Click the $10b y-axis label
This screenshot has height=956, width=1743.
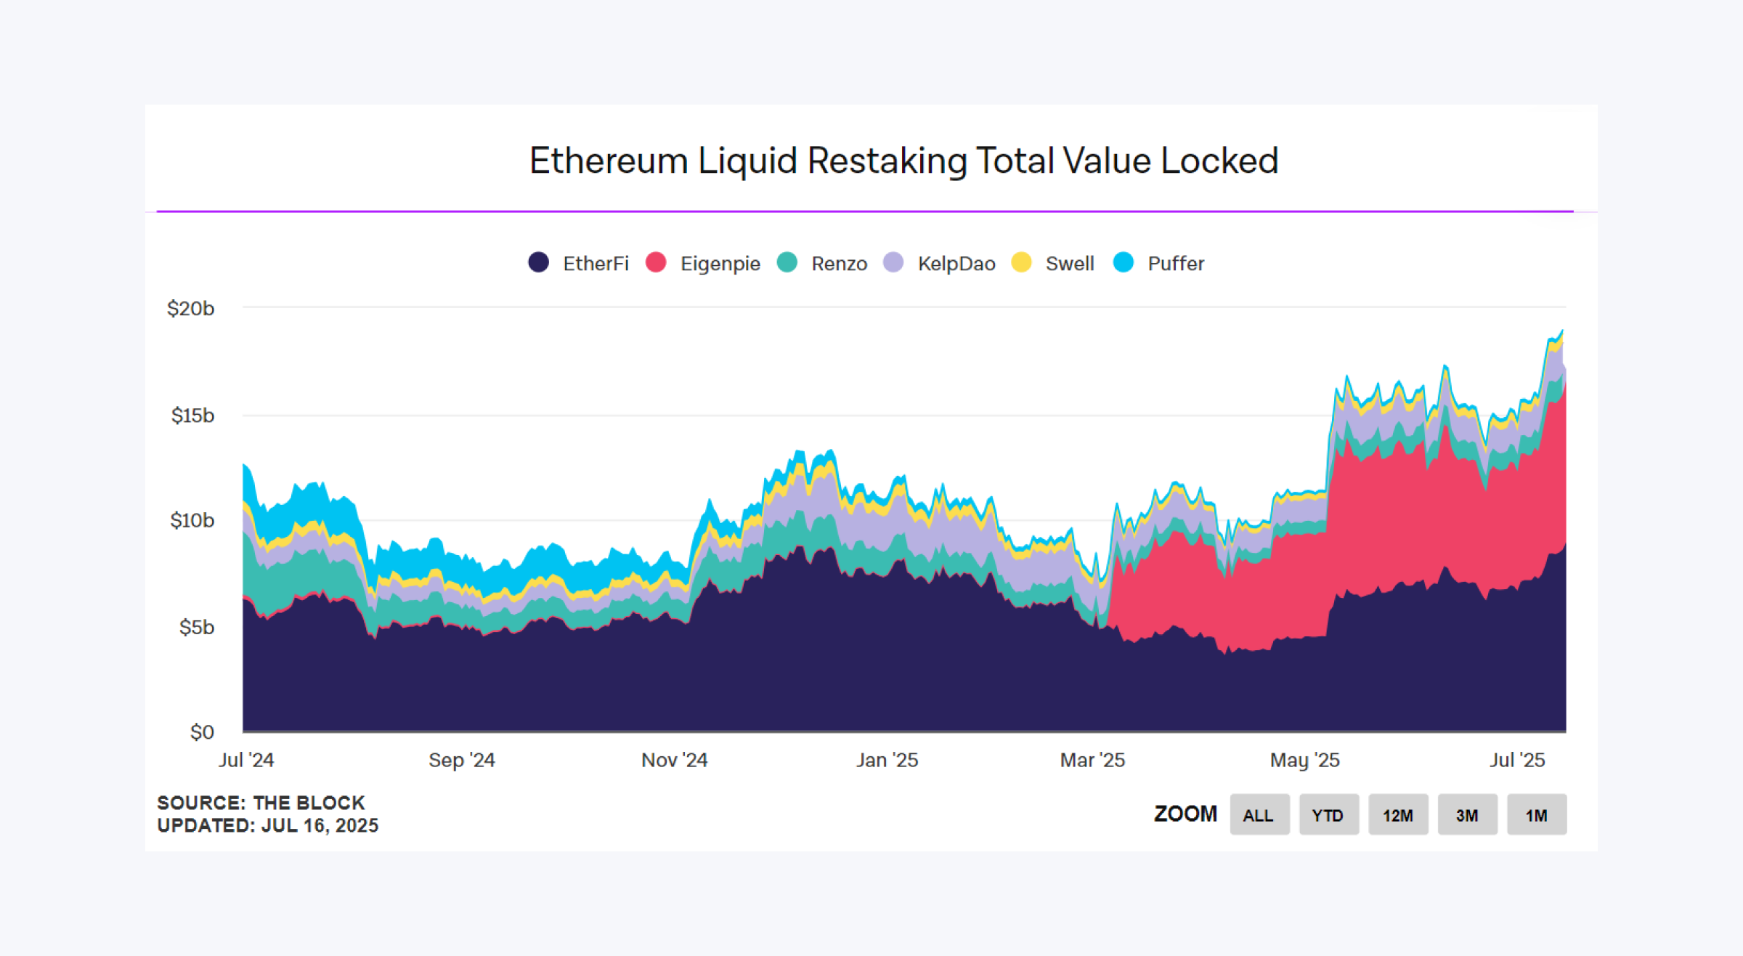(192, 520)
